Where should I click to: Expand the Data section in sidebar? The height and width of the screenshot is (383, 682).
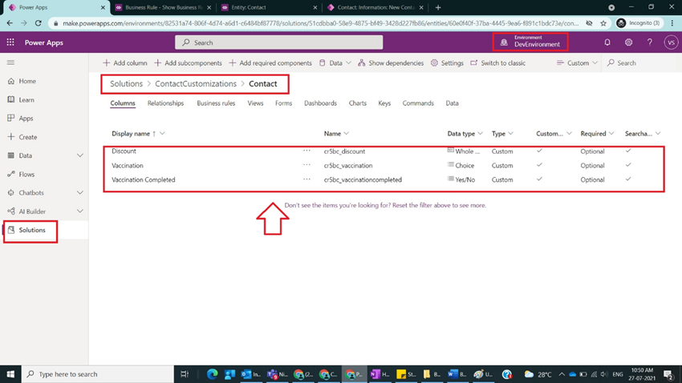click(x=80, y=155)
